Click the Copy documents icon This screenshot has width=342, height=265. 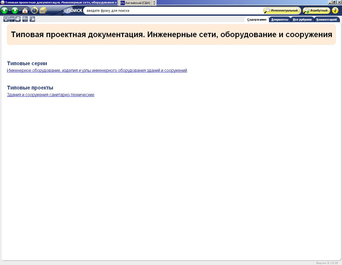click(25, 19)
